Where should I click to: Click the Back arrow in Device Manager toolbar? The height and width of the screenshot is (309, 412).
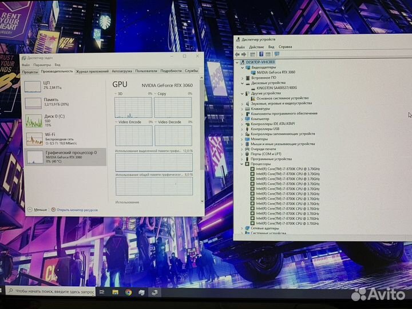pos(237,54)
